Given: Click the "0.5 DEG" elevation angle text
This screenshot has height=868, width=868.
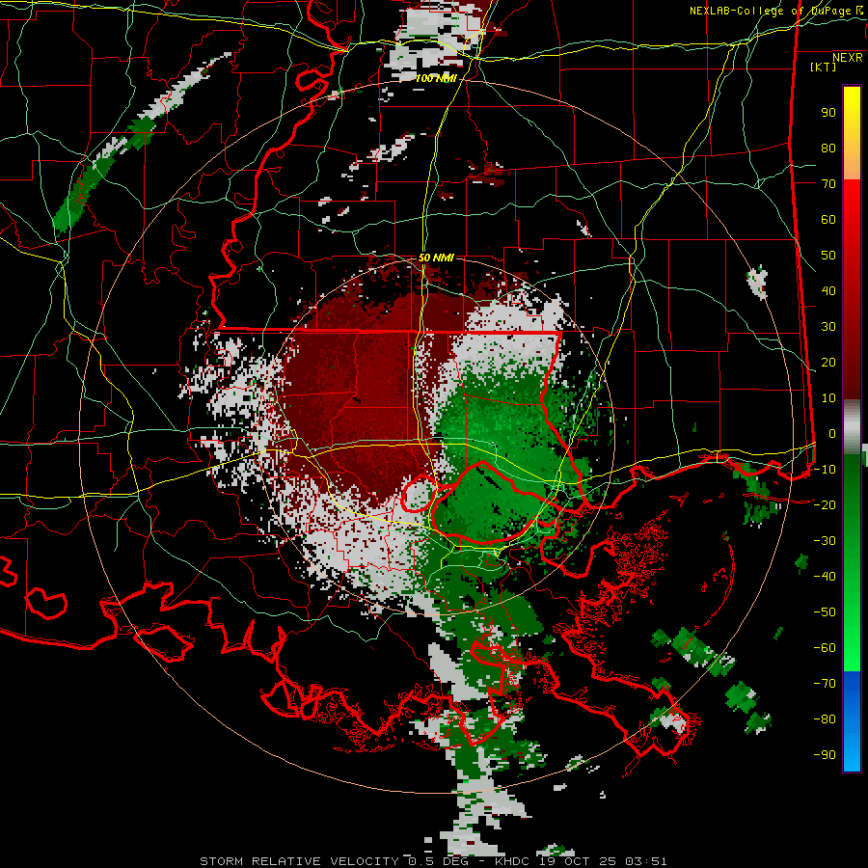Looking at the screenshot, I should pyautogui.click(x=439, y=861).
